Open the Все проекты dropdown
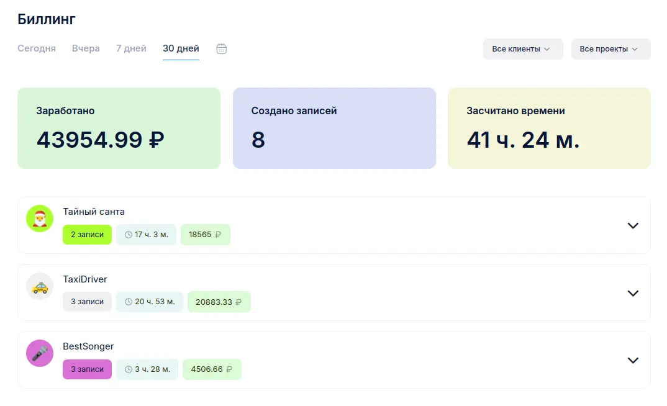This screenshot has width=667, height=406. pos(610,49)
